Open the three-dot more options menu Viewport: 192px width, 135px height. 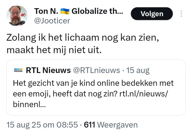pyautogui.click(x=181, y=14)
